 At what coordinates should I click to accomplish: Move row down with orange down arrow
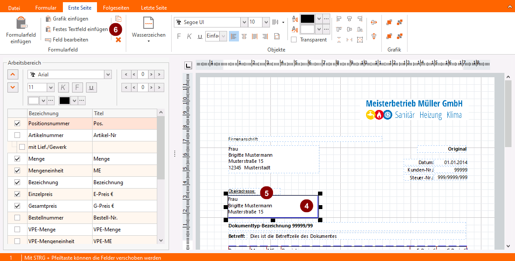coord(13,87)
